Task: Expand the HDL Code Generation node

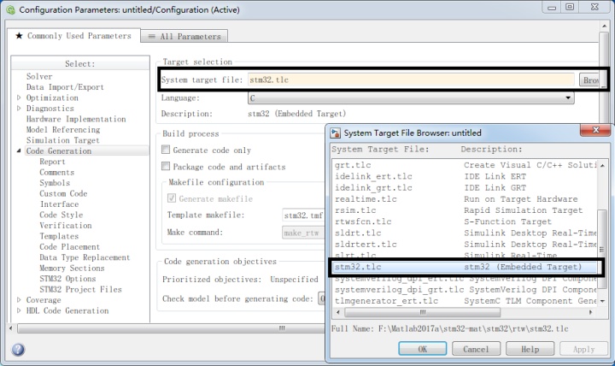Action: [x=19, y=310]
